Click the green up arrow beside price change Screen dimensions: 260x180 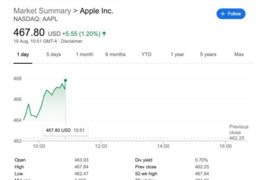(104, 34)
